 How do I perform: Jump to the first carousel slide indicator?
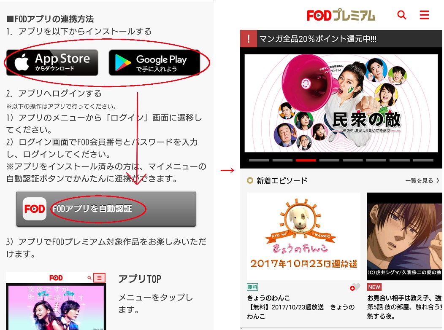coord(259,160)
